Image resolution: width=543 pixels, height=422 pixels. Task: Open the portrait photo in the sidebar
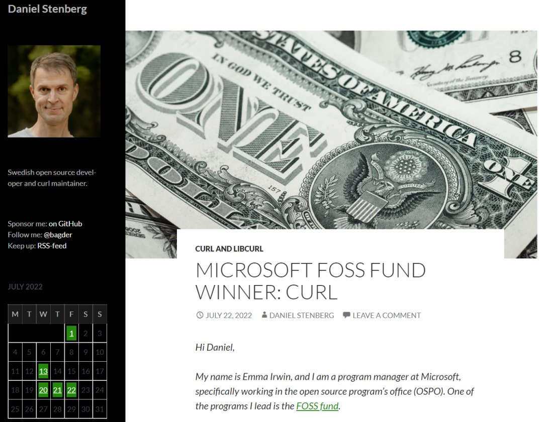54,91
